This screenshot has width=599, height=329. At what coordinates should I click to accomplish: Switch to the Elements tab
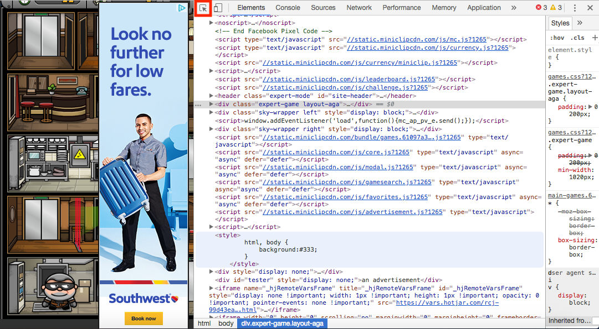pos(251,8)
